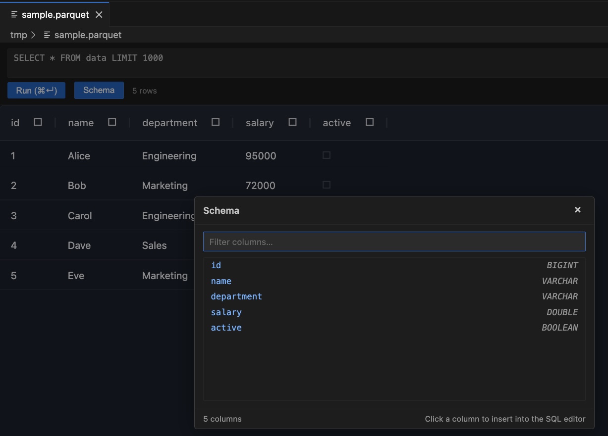This screenshot has height=436, width=608.
Task: Click the 72000 salary cell
Action: pos(260,186)
